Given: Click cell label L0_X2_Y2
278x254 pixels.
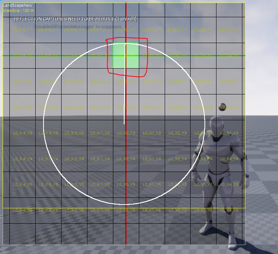Looking at the screenshot, I should (x=178, y=107).
